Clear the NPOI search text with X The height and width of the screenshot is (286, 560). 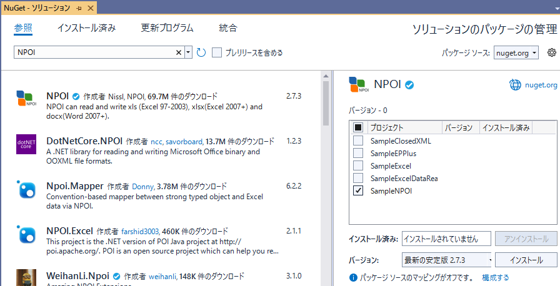[x=179, y=53]
